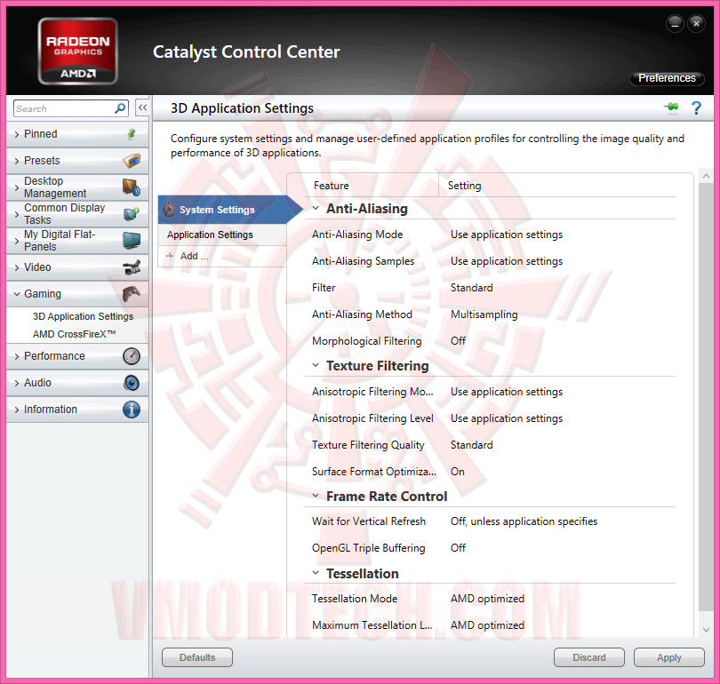Click the Gaming gamepad icon
The height and width of the screenshot is (684, 720).
132,294
